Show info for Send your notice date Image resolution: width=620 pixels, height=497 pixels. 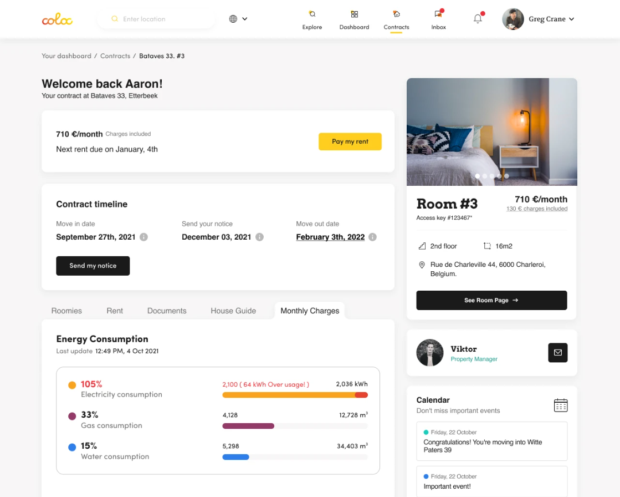pyautogui.click(x=259, y=237)
